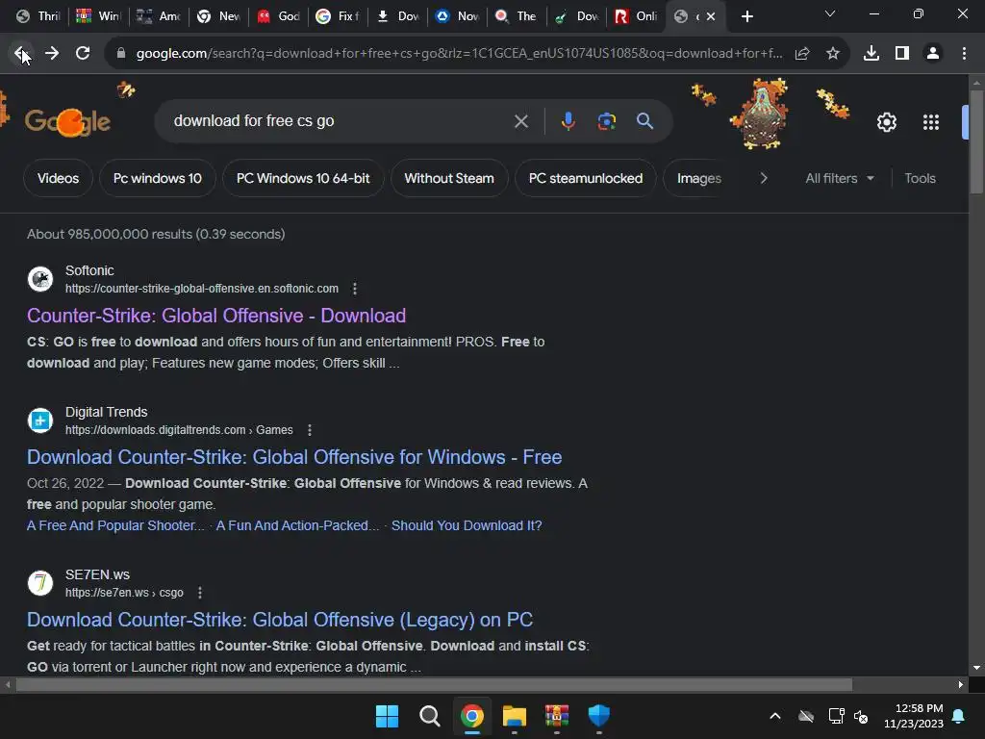Switch to Images results
Viewport: 985px width, 739px height.
(698, 178)
